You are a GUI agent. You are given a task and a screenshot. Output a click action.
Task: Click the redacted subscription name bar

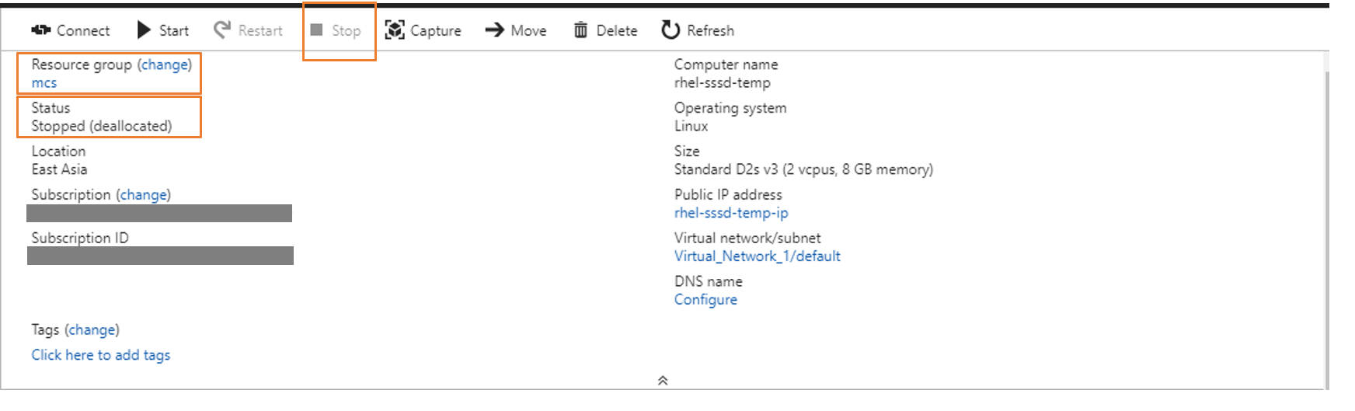[159, 214]
